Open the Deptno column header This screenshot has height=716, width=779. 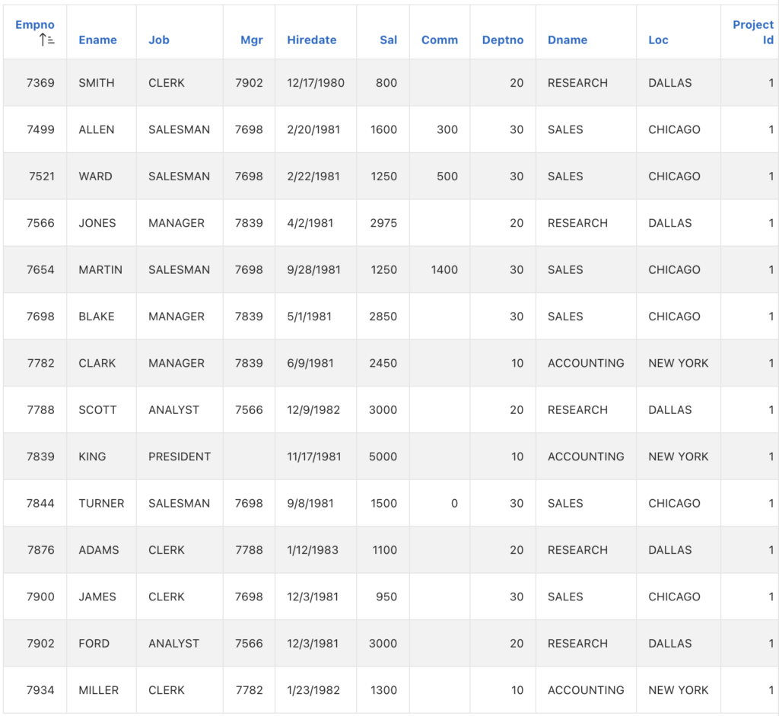point(502,40)
